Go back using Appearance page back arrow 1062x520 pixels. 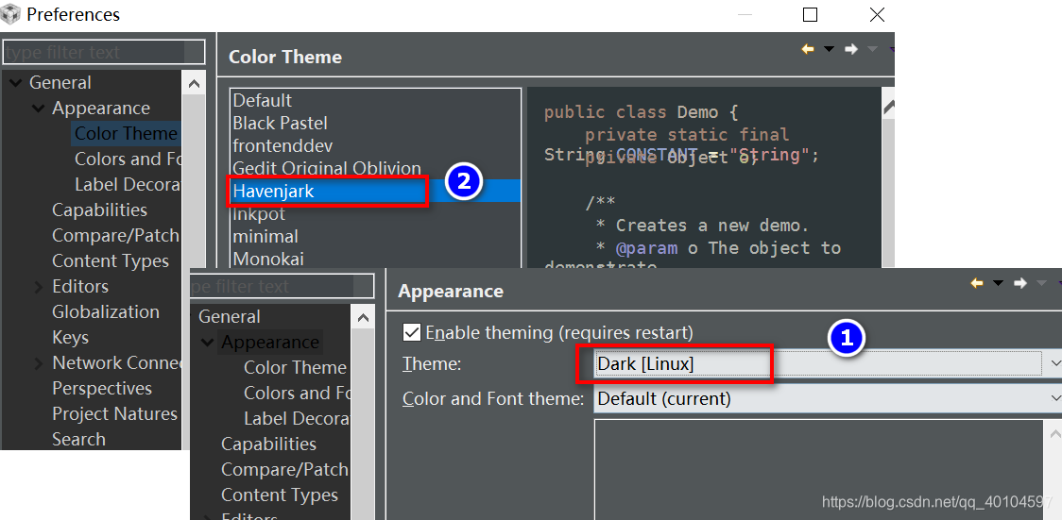[x=977, y=283]
